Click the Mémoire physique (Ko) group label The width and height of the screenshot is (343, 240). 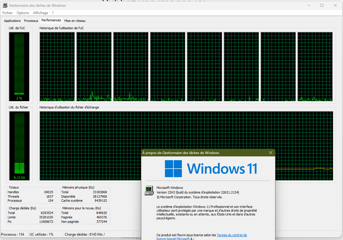pyautogui.click(x=78, y=187)
